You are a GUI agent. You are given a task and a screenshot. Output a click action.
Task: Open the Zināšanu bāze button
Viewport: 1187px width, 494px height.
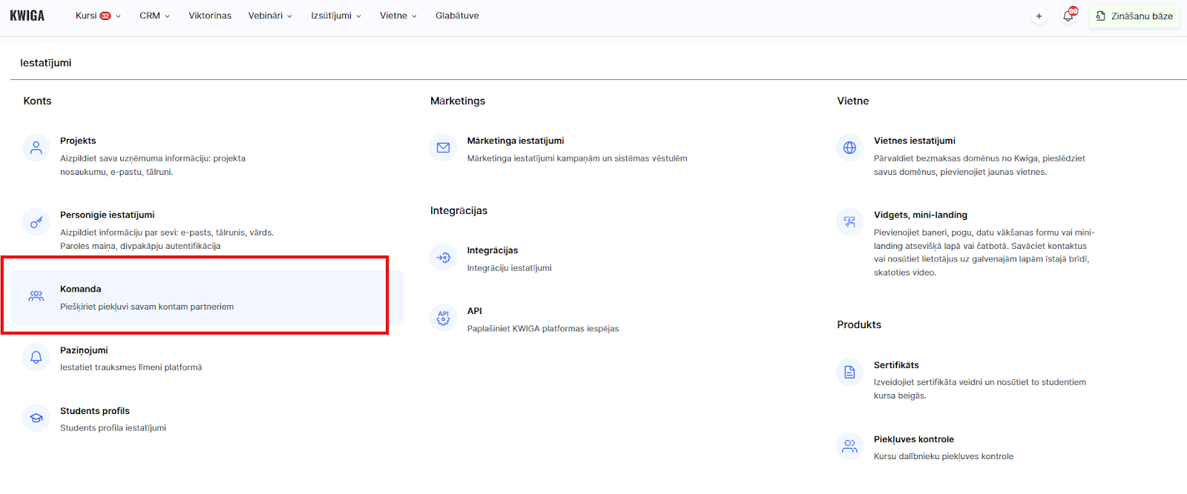1134,16
